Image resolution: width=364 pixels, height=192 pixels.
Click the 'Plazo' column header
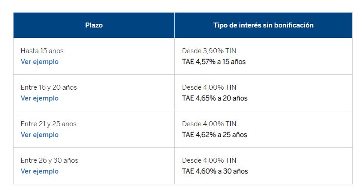(94, 25)
